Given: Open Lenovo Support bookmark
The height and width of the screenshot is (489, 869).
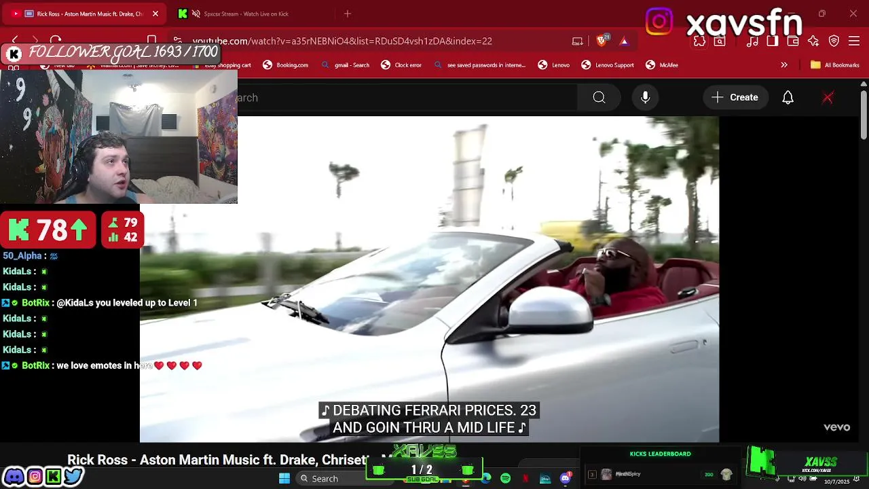Looking at the screenshot, I should (608, 65).
